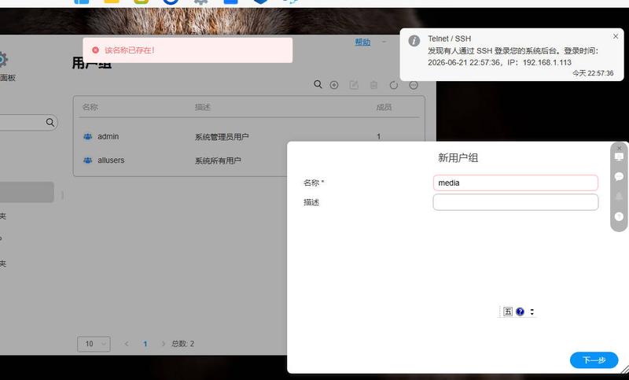Select the allusers group row
The height and width of the screenshot is (380, 629).
[x=248, y=160]
